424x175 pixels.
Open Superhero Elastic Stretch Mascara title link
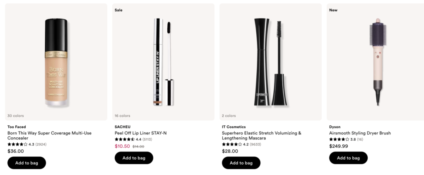coord(262,136)
